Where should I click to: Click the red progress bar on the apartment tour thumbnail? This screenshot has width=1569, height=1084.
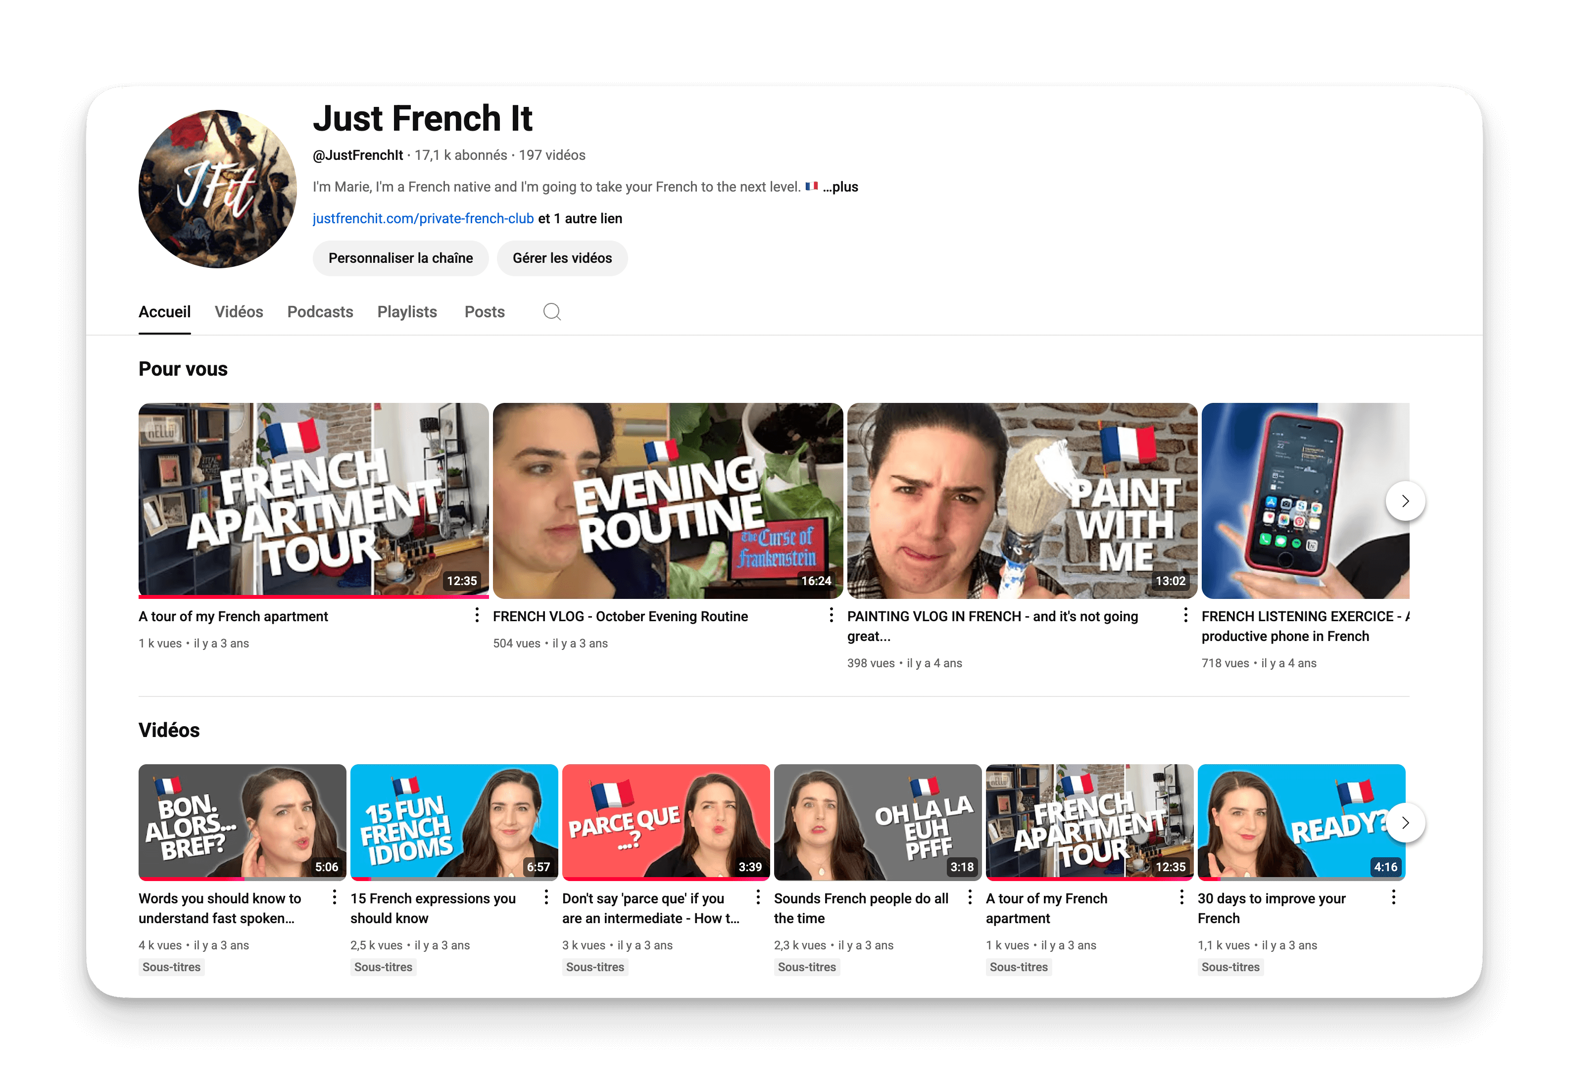coord(312,596)
